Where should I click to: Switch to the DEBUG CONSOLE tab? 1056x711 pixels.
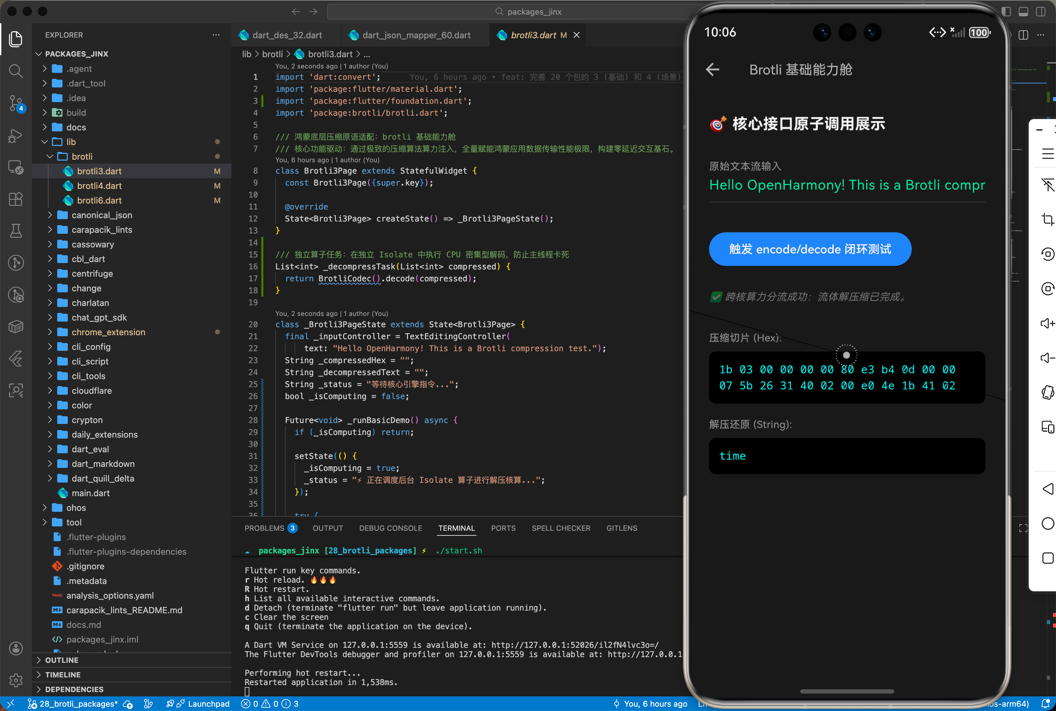click(x=390, y=528)
